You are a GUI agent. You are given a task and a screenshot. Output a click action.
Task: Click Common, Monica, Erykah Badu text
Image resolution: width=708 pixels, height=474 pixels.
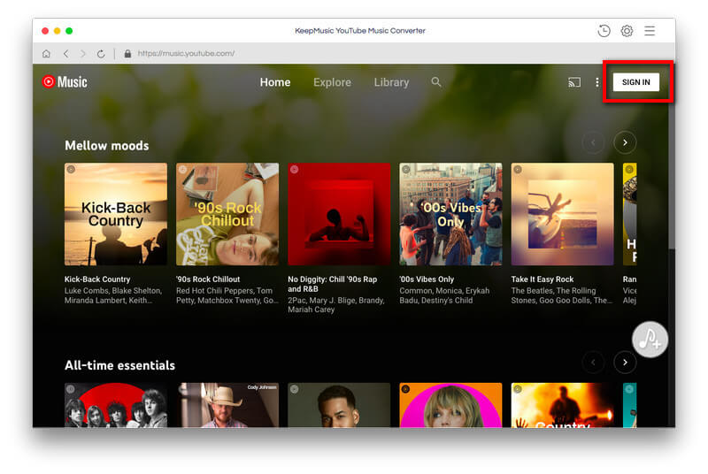pos(444,295)
